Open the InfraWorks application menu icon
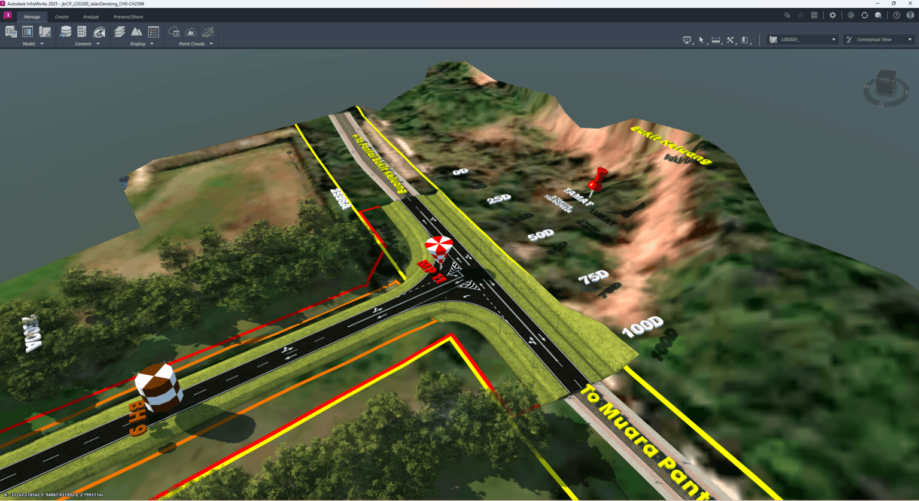The width and height of the screenshot is (919, 501). coord(8,16)
